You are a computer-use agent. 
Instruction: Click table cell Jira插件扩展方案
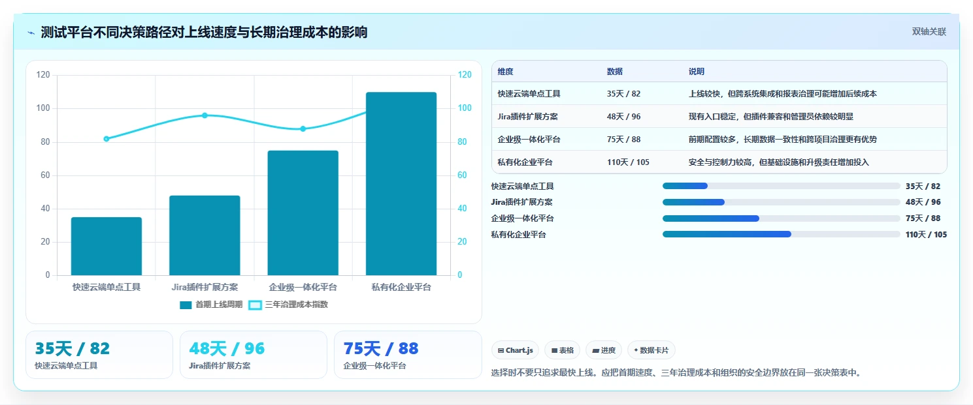click(x=527, y=117)
